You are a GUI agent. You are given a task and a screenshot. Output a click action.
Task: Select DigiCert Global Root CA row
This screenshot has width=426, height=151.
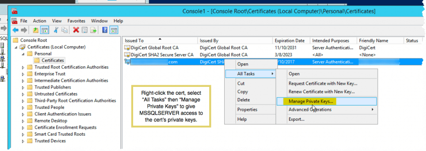(x=273, y=48)
